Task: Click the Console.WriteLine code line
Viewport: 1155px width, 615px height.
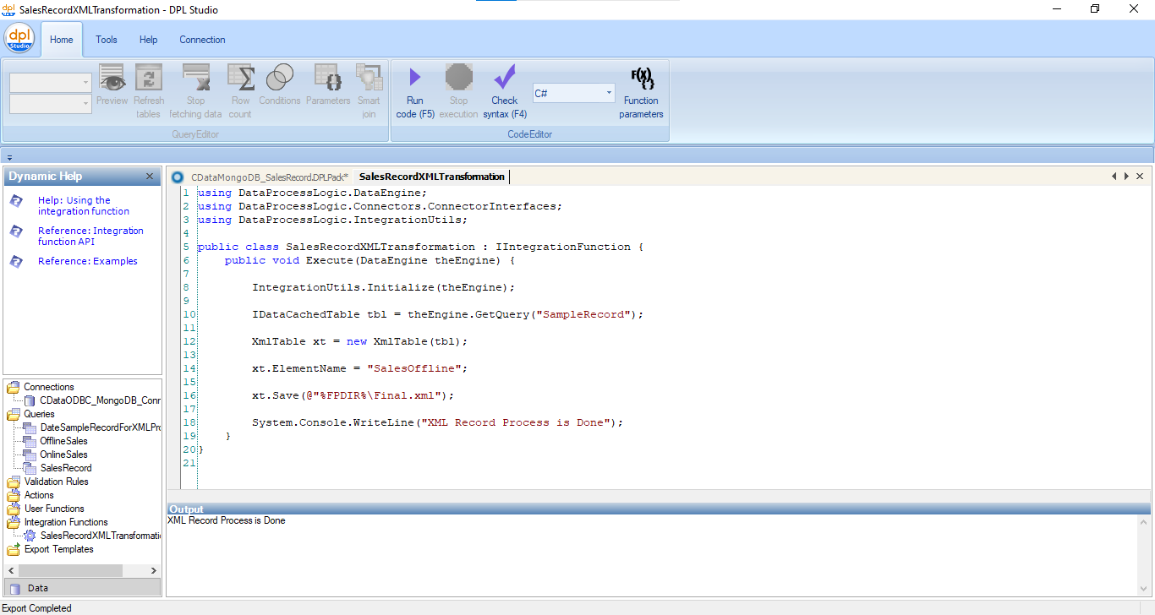Action: point(437,422)
